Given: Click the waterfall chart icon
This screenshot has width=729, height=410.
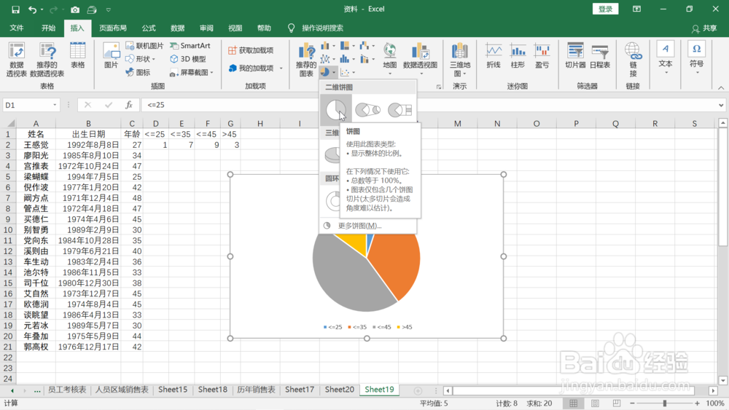Looking at the screenshot, I should (x=364, y=45).
